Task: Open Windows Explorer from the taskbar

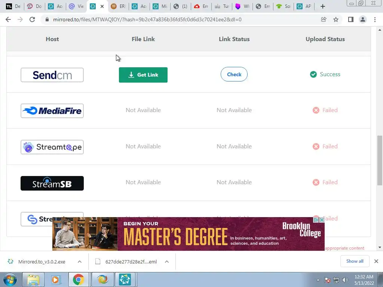Action: [x=33, y=280]
